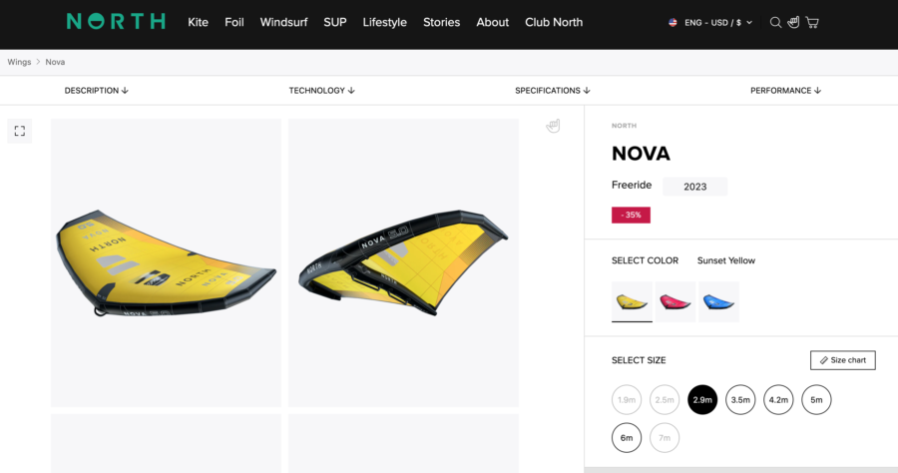Pick the 6m size option

(627, 438)
